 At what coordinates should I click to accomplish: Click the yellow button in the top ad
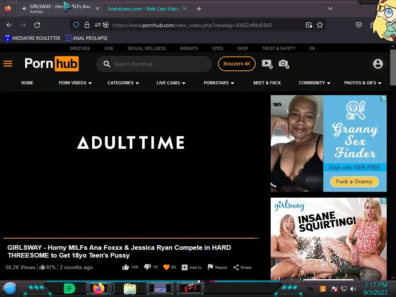point(354,182)
